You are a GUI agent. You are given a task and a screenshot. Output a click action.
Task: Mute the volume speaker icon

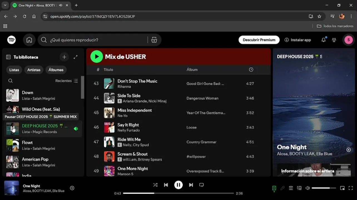pos(308,188)
